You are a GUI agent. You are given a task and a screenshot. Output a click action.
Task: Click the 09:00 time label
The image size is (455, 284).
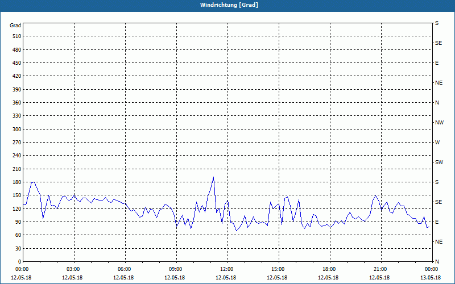[176, 269]
